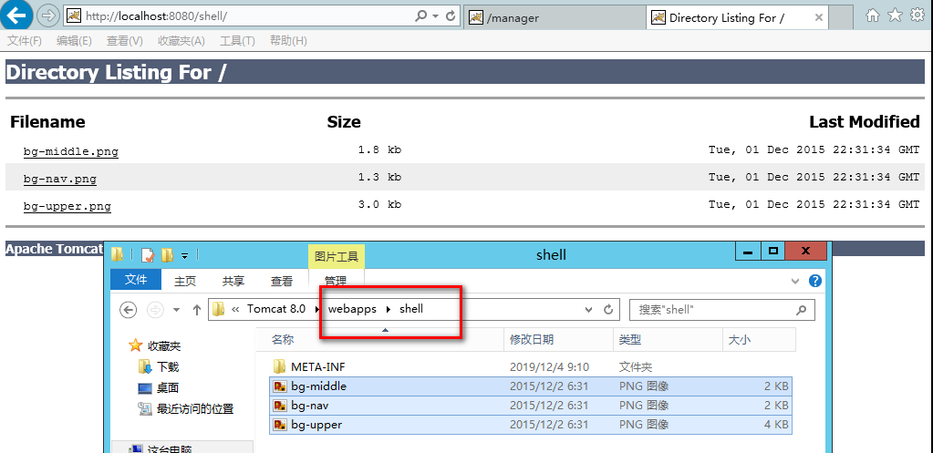Click the browser back arrow button
933x453 pixels.
pos(18,15)
